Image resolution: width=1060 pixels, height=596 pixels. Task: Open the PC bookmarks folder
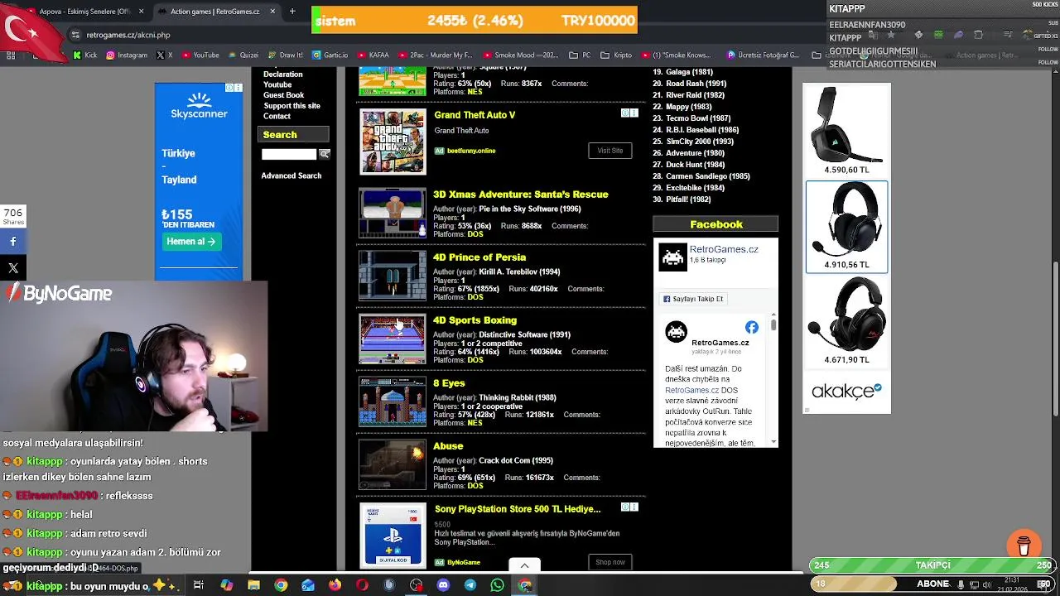[x=580, y=55]
